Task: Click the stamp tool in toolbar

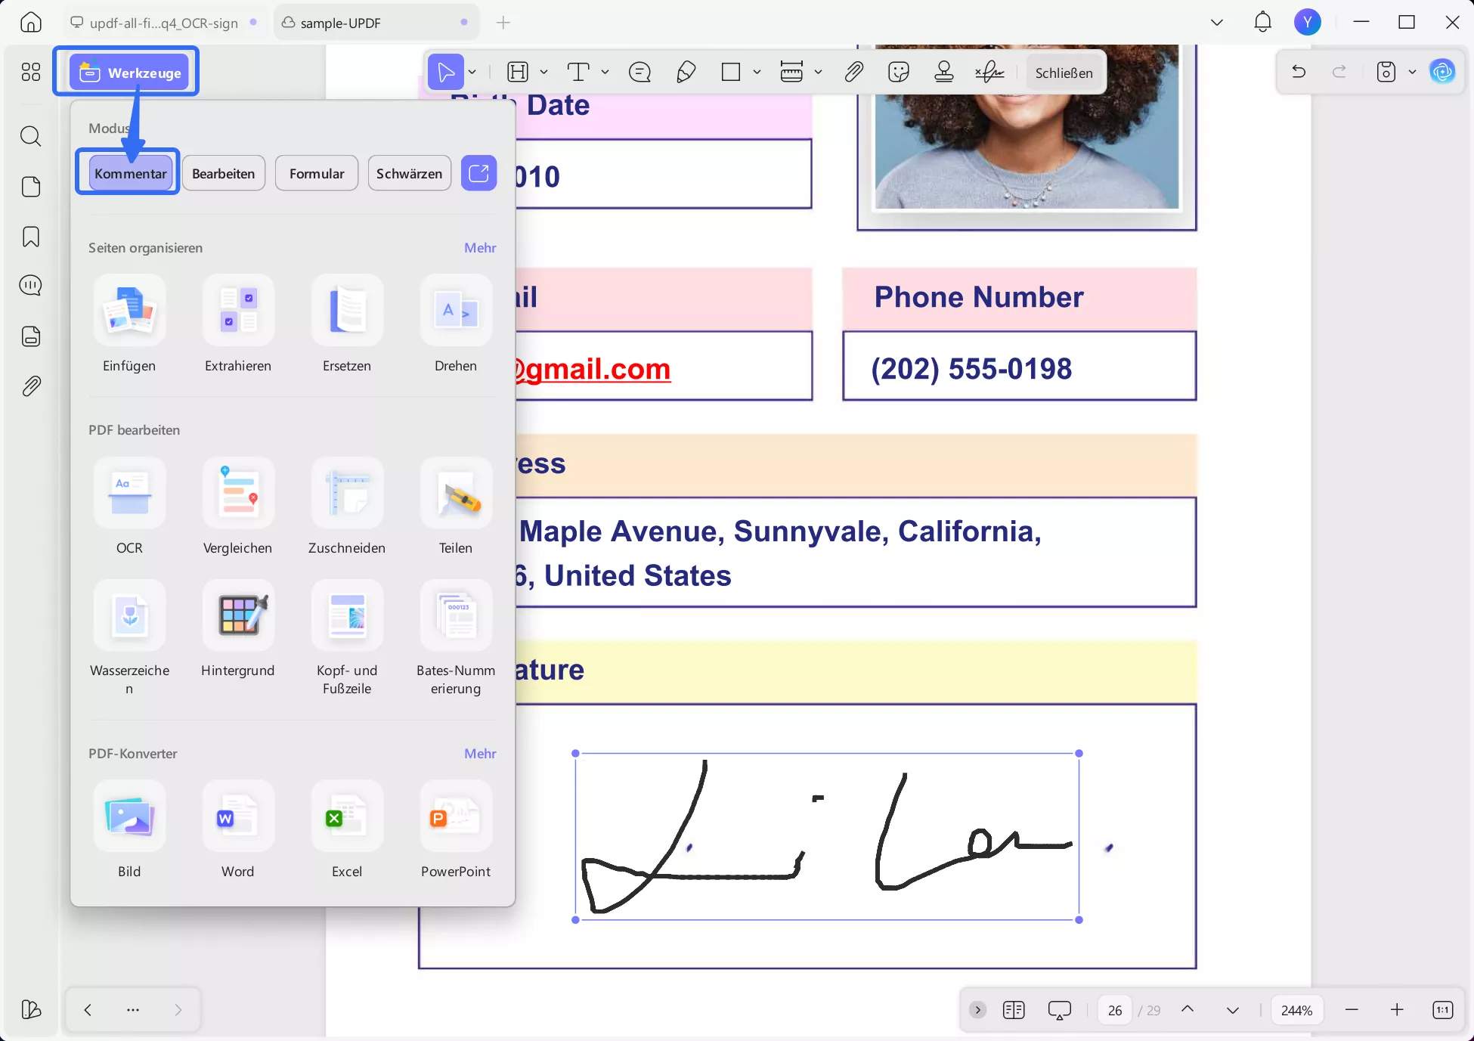Action: 944,72
